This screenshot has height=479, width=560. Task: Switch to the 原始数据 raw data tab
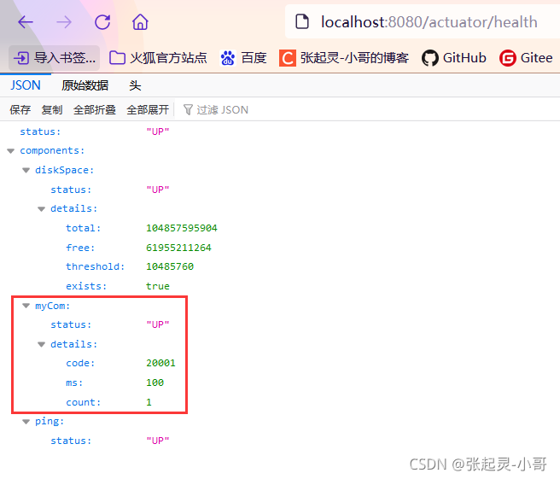click(85, 85)
